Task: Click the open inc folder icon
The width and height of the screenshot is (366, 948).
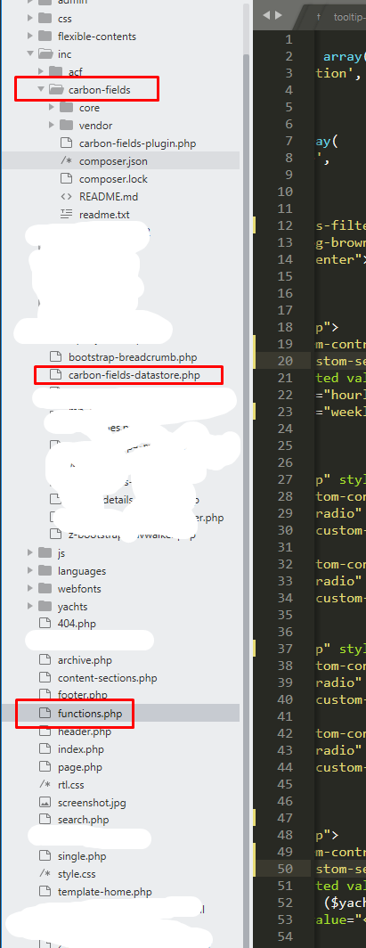Action: coord(45,53)
